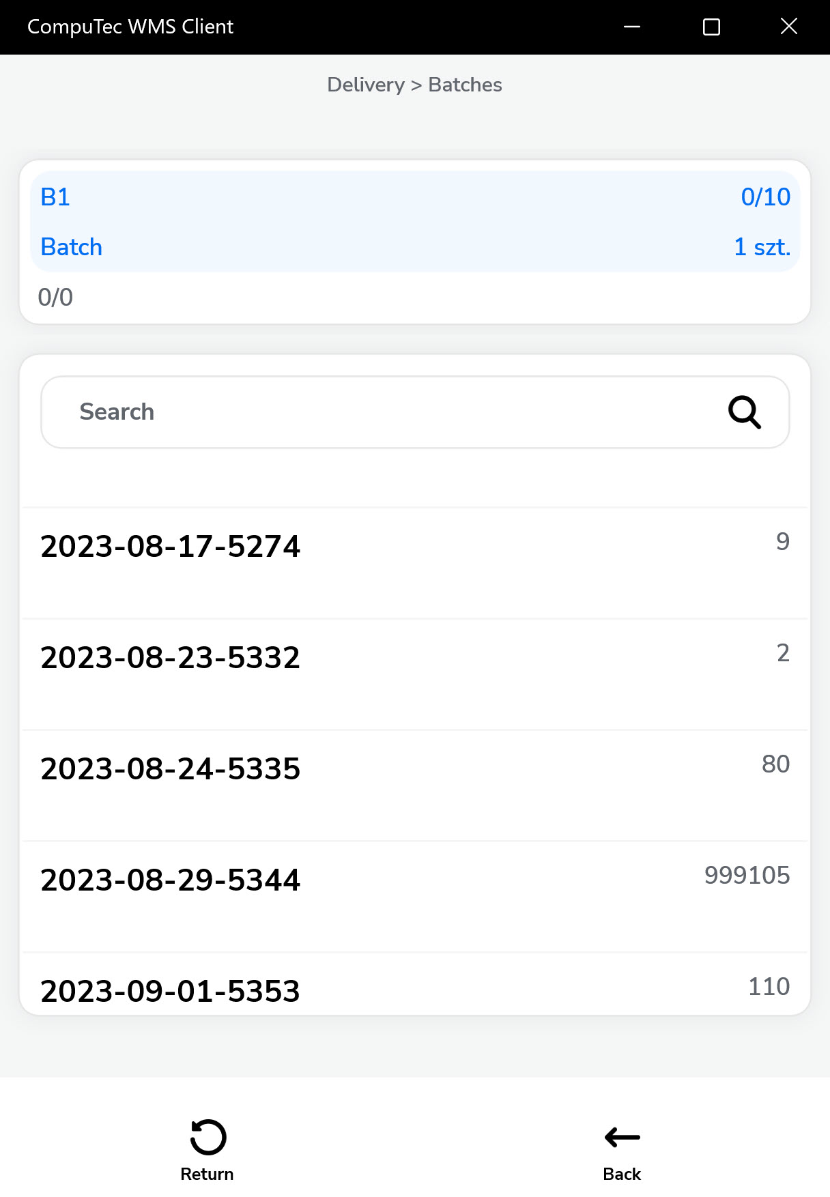Click the B1 item header
This screenshot has height=1197, width=830.
[55, 197]
